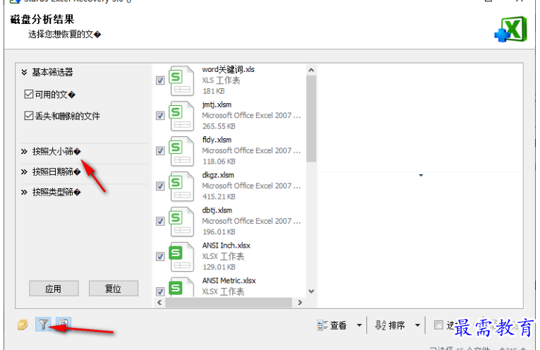Toggle 丢失和删除的文件 checkbox
This screenshot has height=350, width=540.
[x=29, y=116]
